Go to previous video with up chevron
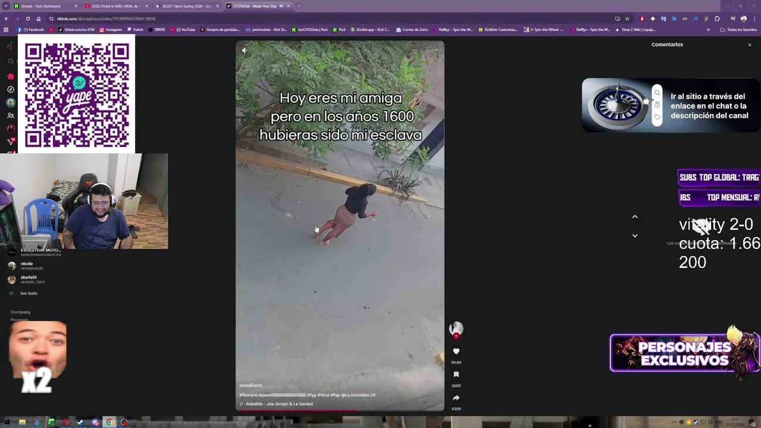 pos(635,217)
